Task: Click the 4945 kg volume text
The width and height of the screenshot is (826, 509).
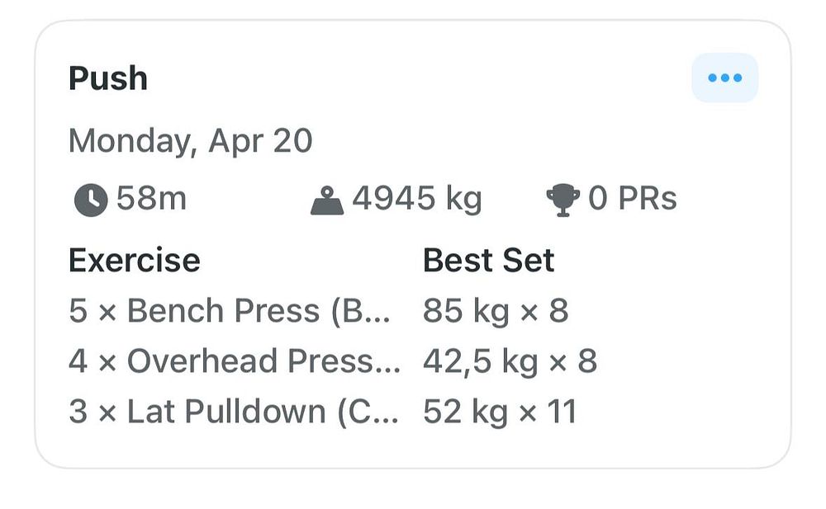Action: [x=417, y=200]
